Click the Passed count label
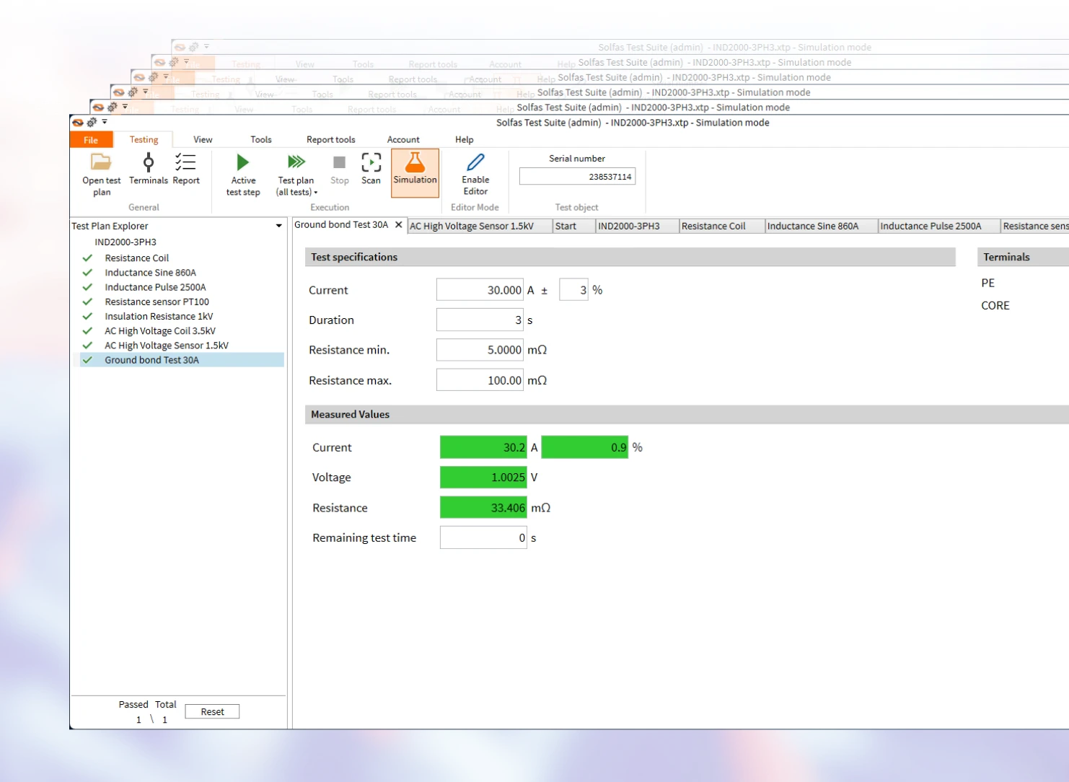Screen dimensions: 1069x782 [x=133, y=704]
